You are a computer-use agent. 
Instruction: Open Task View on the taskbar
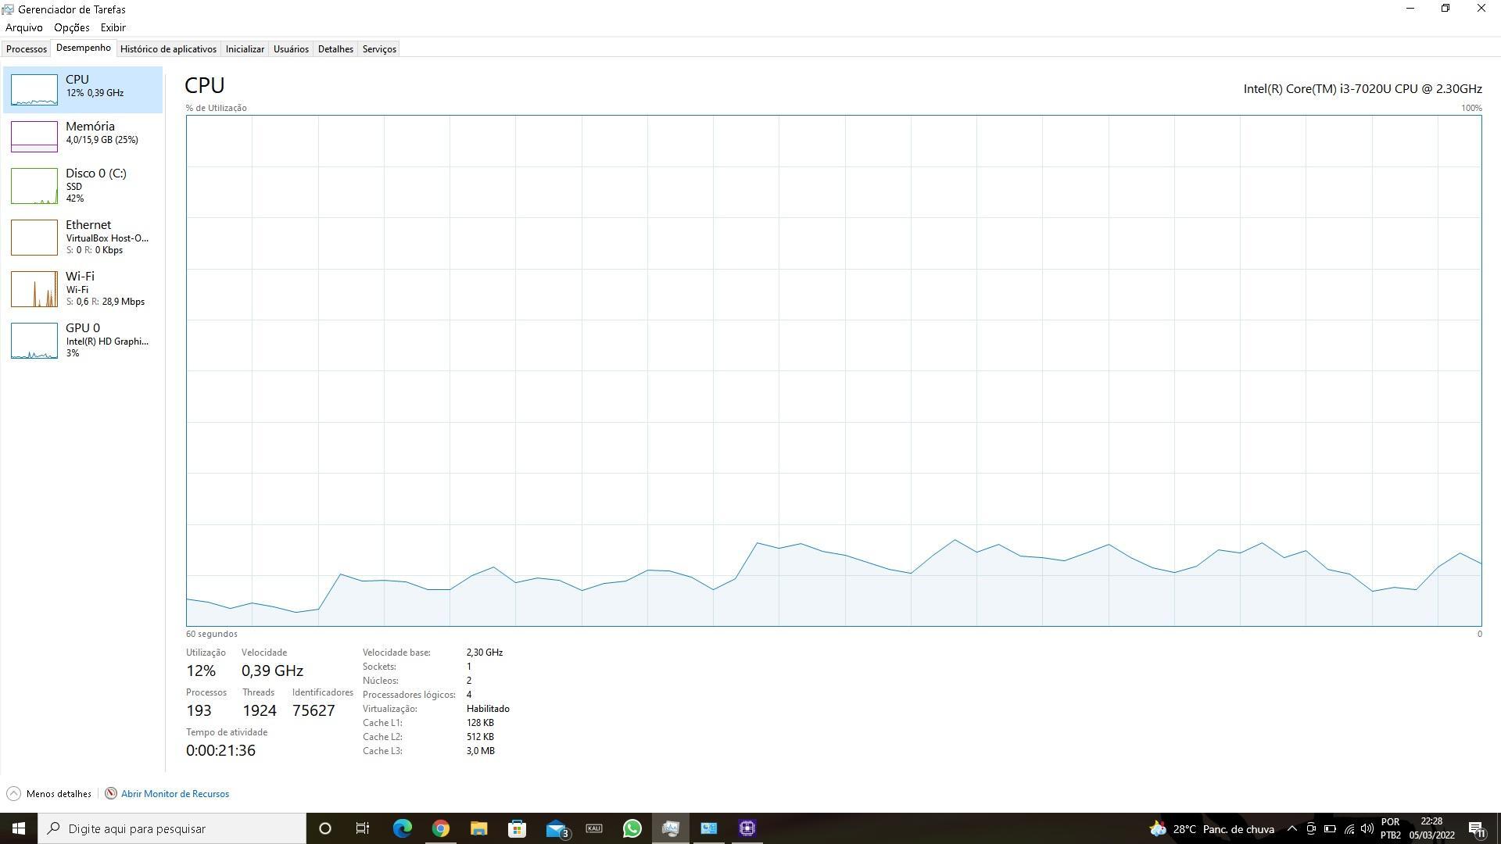(363, 828)
